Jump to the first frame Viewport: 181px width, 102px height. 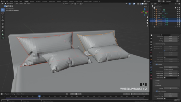point(71,94)
